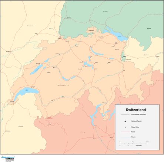Click the Schwyz city label

[x=96, y=63]
